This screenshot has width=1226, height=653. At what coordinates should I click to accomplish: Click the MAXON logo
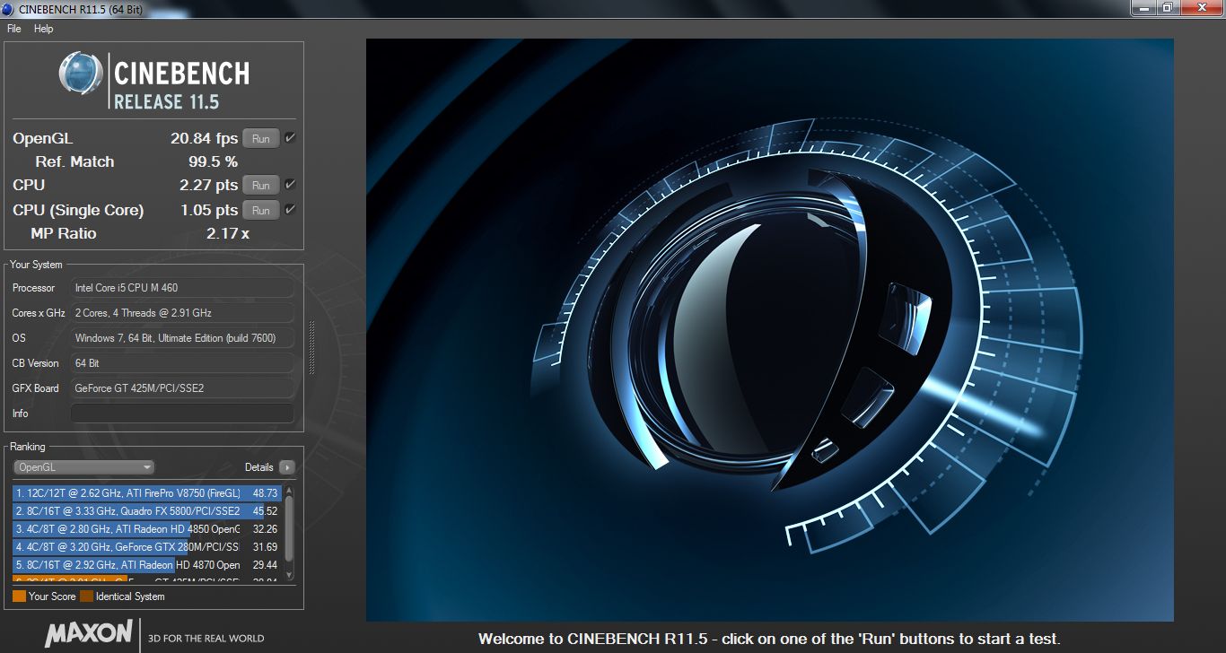coord(89,633)
